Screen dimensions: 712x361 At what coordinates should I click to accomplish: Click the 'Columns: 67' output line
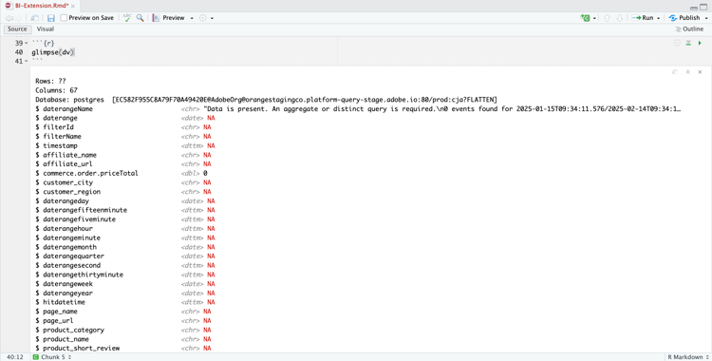coord(56,90)
